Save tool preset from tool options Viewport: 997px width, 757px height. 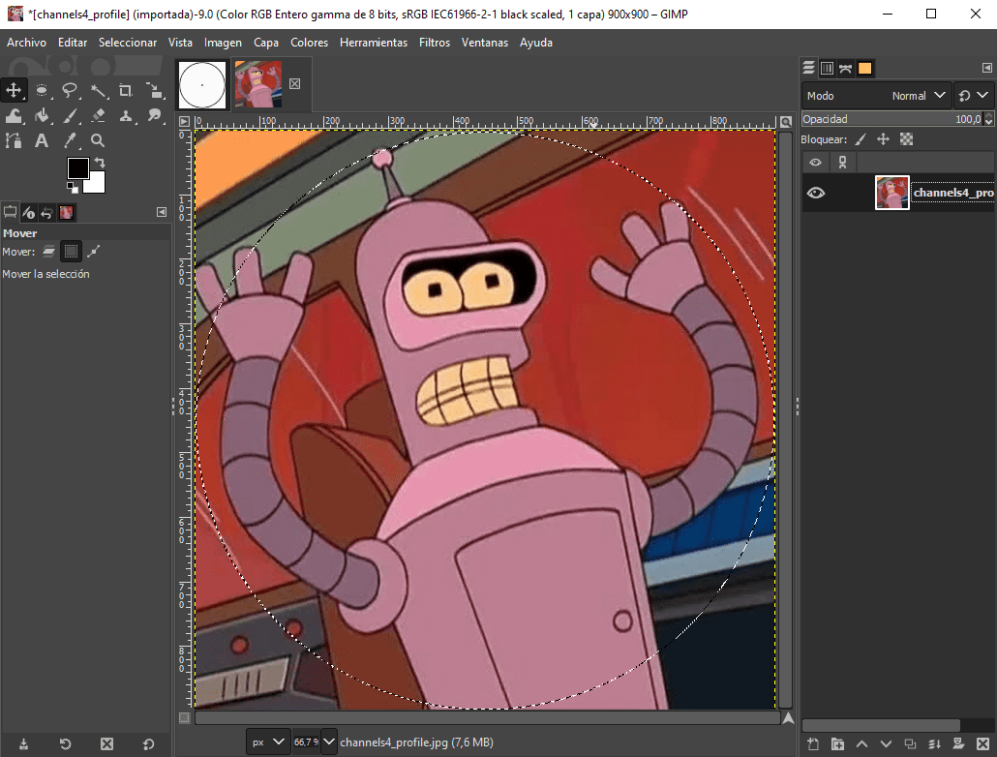(23, 743)
